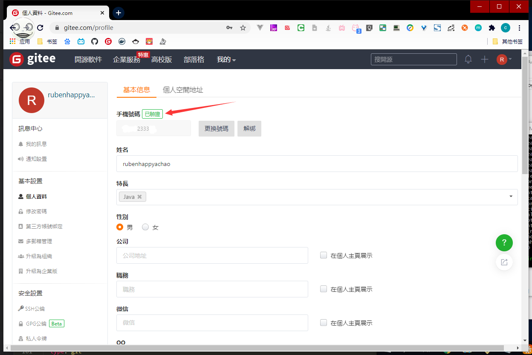Bookmark this page with star icon
The image size is (532, 355).
[x=243, y=28]
